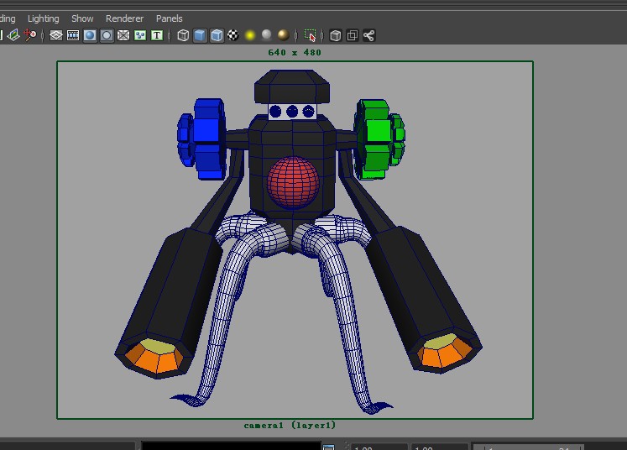Viewport: 627px width, 450px height.
Task: Open the Show menu
Action: coord(82,18)
